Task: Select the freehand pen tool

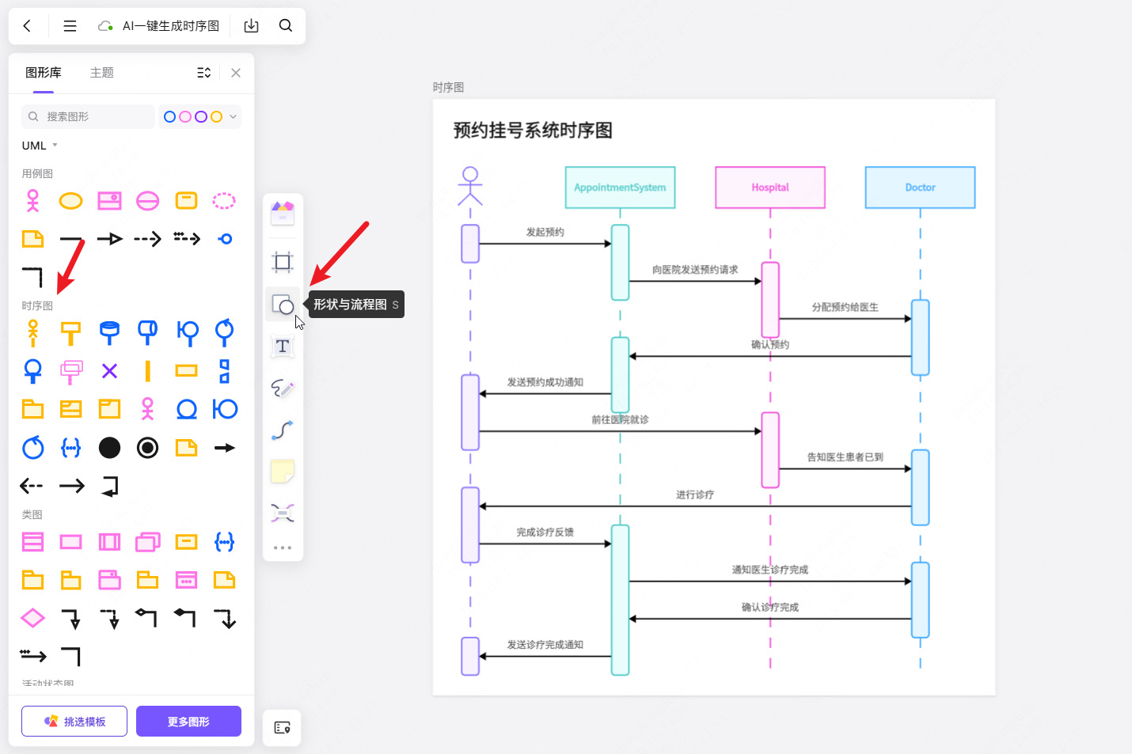Action: click(x=283, y=388)
